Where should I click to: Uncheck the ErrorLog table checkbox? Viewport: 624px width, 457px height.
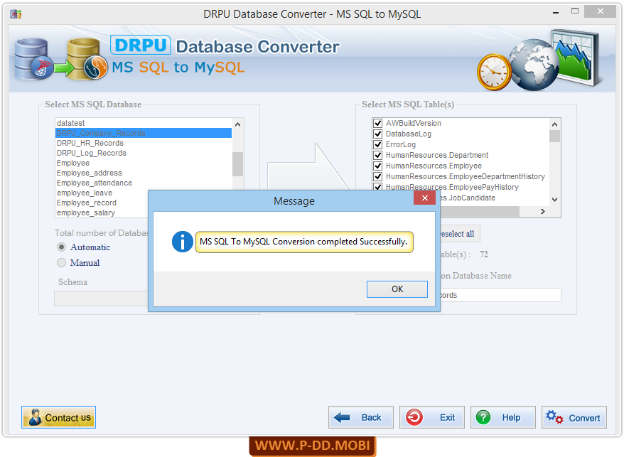pos(378,144)
